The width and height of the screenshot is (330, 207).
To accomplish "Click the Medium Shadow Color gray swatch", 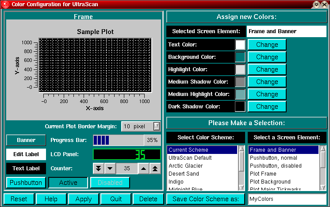I will coord(240,82).
